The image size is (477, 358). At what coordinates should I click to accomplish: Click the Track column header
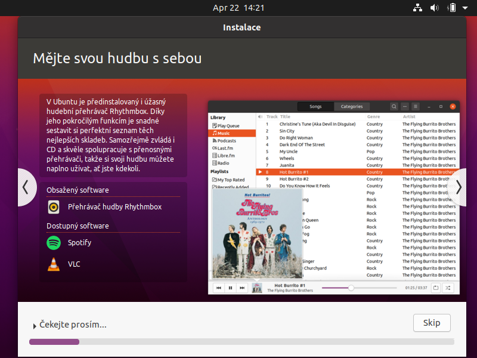pyautogui.click(x=272, y=116)
